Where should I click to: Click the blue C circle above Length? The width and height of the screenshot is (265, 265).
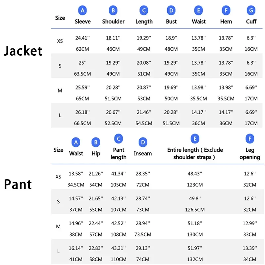(x=144, y=11)
